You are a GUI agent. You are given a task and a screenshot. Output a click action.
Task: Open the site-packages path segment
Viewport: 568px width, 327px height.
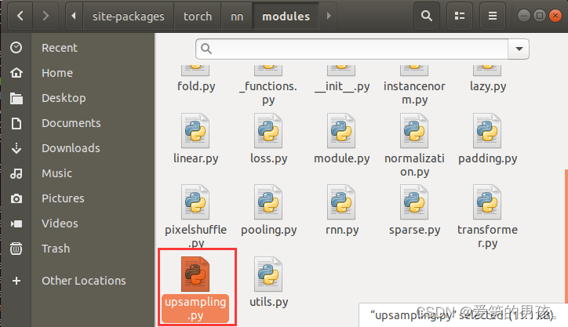point(128,16)
